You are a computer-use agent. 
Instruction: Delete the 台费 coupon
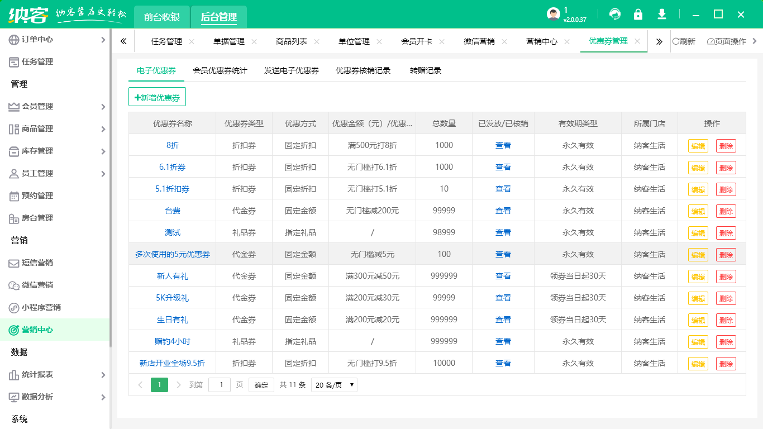726,211
